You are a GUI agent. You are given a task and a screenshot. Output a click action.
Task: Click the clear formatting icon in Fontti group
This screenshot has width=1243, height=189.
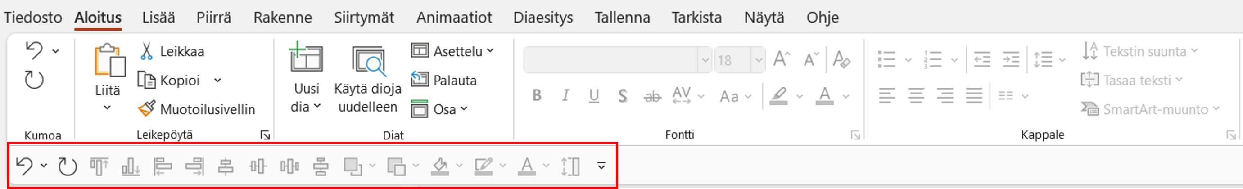(841, 60)
